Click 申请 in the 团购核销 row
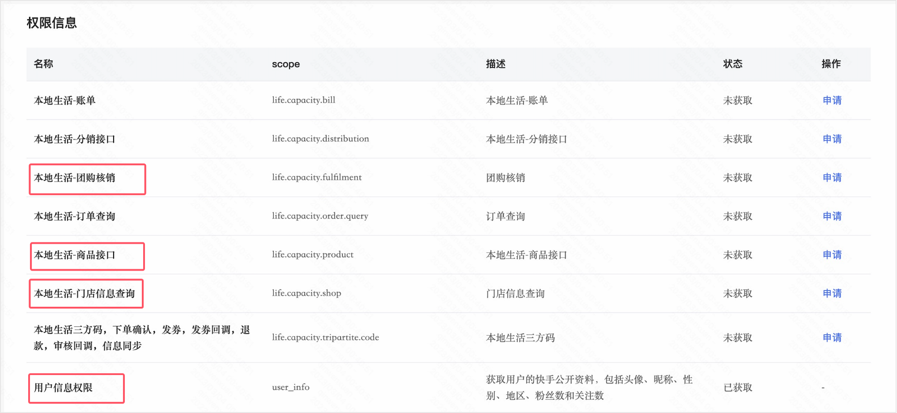This screenshot has height=413, width=897. [x=832, y=178]
